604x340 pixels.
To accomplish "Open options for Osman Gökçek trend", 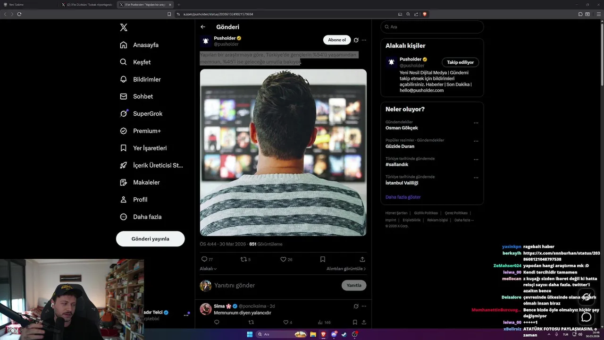I will pos(476,123).
